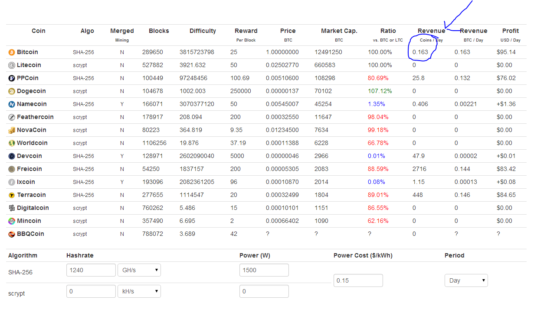The image size is (537, 309).
Task: Open the Litecoin coin name
Action: (x=29, y=65)
